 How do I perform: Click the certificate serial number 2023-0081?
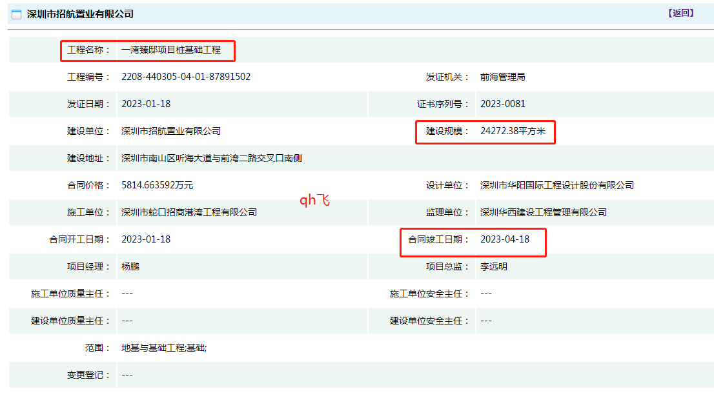[x=503, y=104]
